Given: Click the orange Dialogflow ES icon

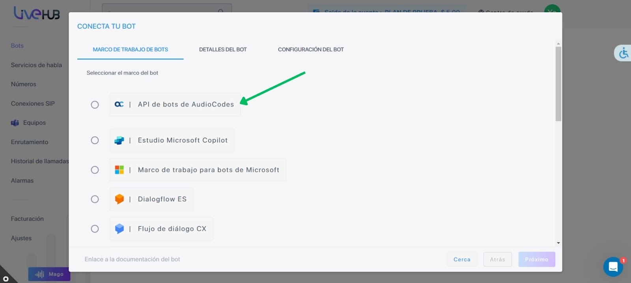Looking at the screenshot, I should point(119,199).
